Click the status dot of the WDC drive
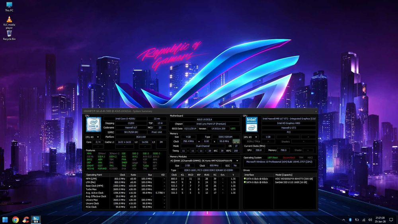 coord(245,179)
